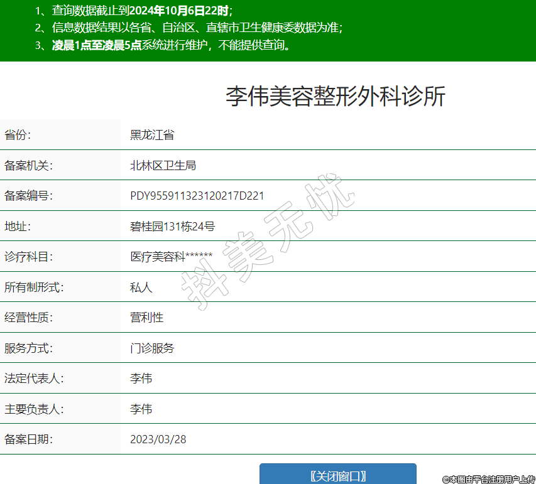Click the 省份 field label
This screenshot has height=484, width=536.
[x=18, y=135]
